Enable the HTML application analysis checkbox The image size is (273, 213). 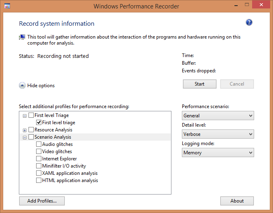click(x=39, y=180)
